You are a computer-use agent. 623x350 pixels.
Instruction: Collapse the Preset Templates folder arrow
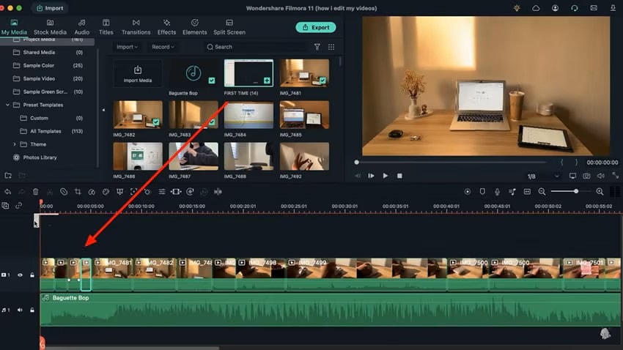(x=7, y=105)
